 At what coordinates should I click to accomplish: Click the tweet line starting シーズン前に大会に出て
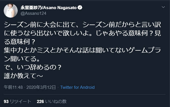click(x=82, y=25)
